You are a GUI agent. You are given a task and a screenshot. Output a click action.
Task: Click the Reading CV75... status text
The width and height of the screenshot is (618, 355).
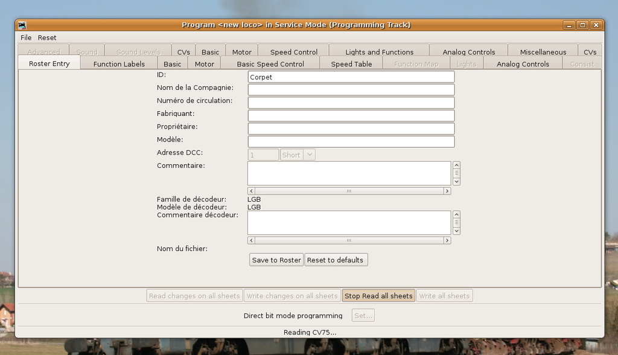coord(310,332)
